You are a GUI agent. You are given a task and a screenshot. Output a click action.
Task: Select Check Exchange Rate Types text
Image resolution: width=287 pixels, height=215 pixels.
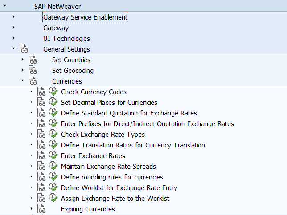pos(103,135)
